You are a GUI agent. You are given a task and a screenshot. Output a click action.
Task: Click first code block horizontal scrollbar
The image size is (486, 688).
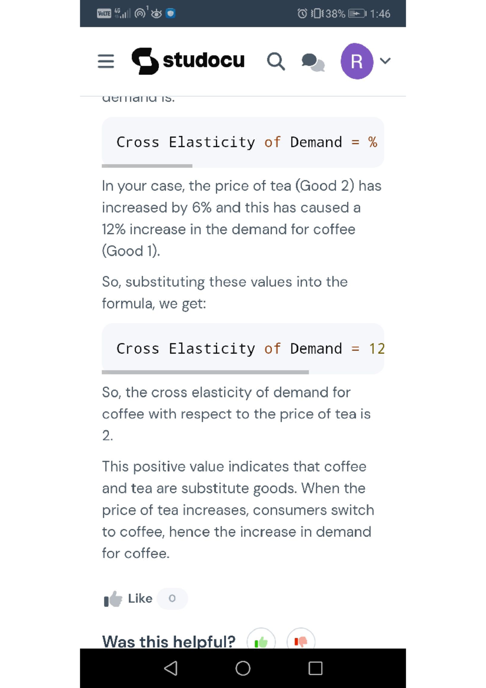pos(147,166)
